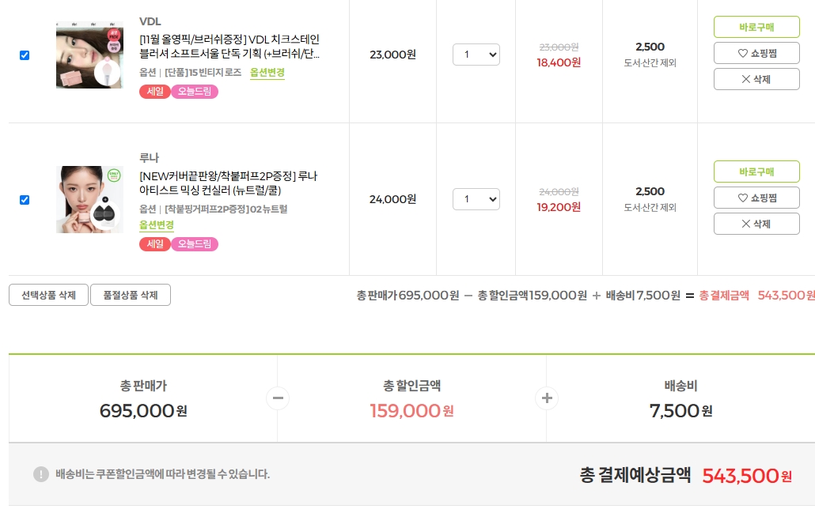Click heart 쇼핑찜 button for VDL blusher
This screenshot has height=509, width=815.
coord(756,53)
